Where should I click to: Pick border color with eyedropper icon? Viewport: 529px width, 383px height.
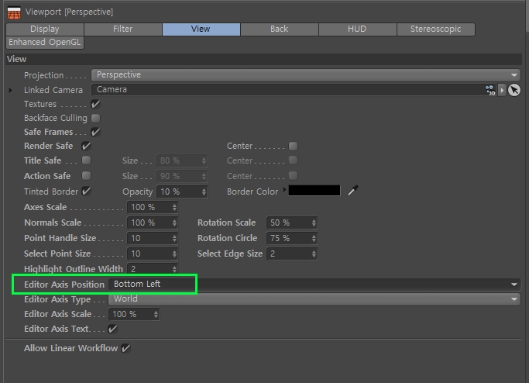click(x=353, y=190)
